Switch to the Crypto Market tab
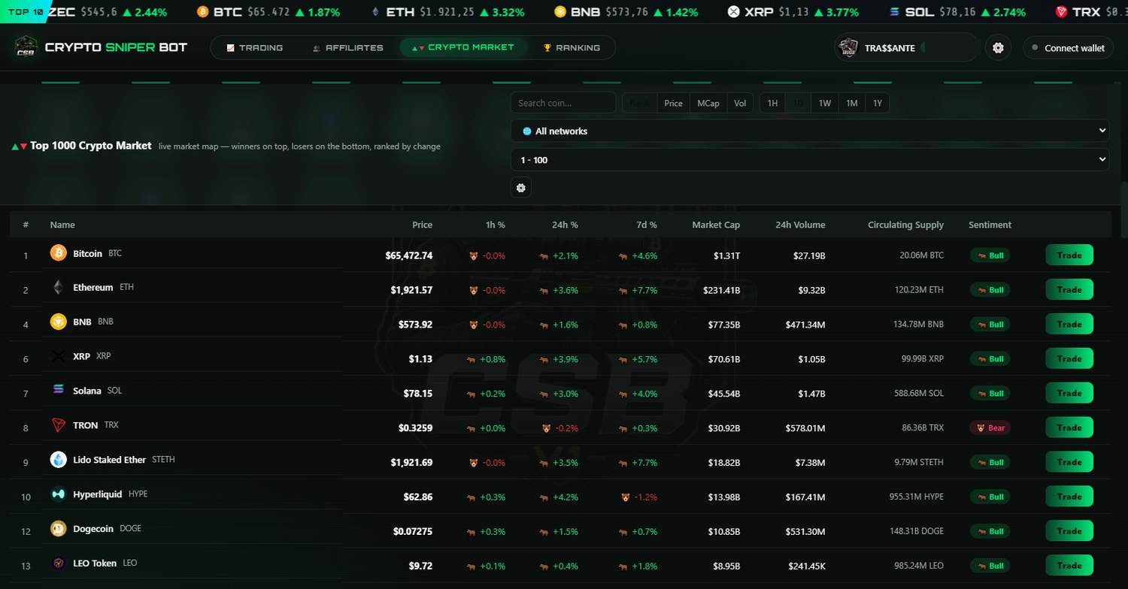 tap(464, 47)
